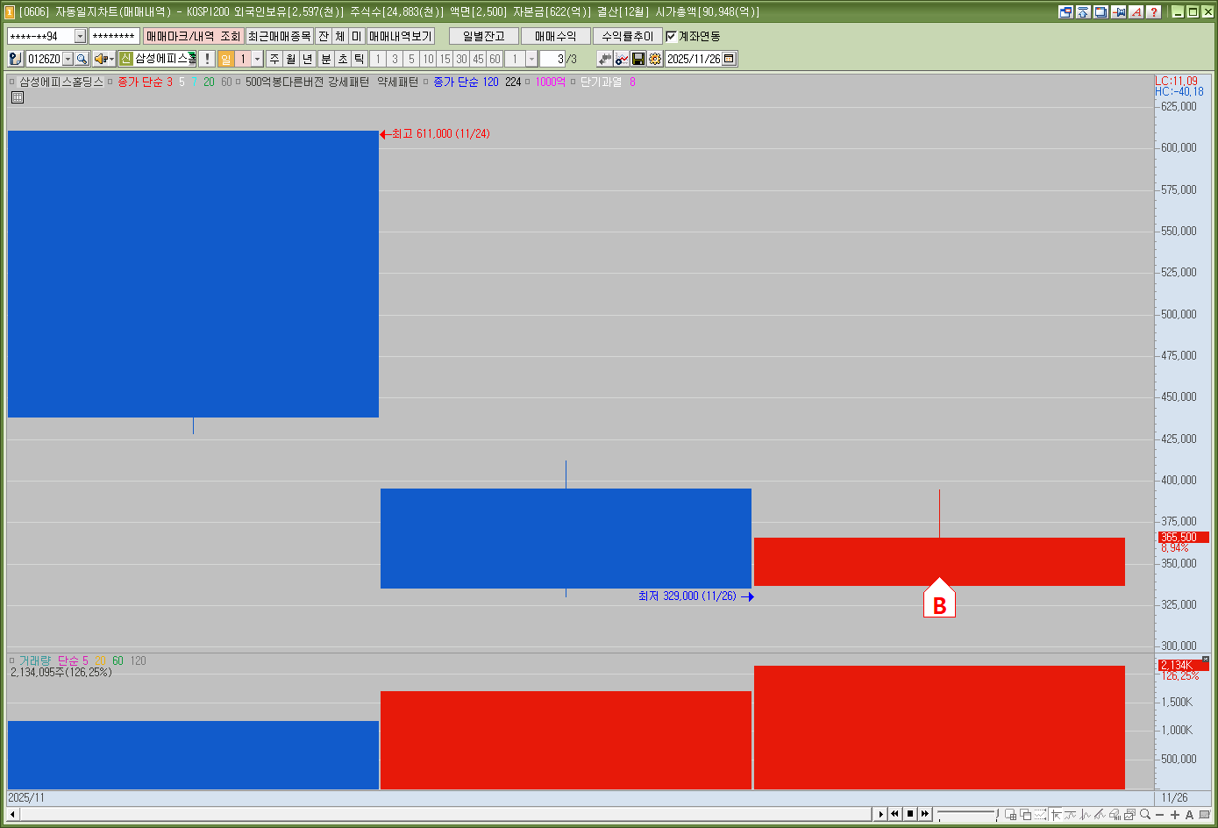Image resolution: width=1218 pixels, height=828 pixels.
Task: Click the 잔 button
Action: coord(324,36)
